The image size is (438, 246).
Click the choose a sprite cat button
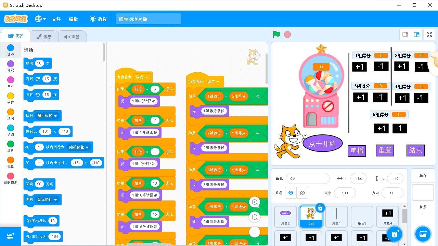(395, 234)
